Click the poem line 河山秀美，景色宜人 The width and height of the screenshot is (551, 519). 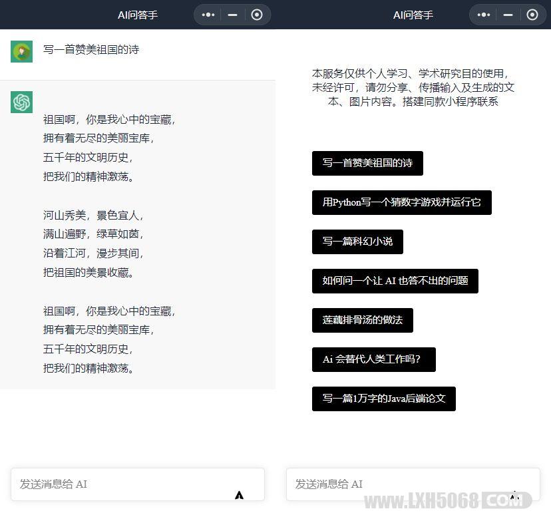coord(92,215)
